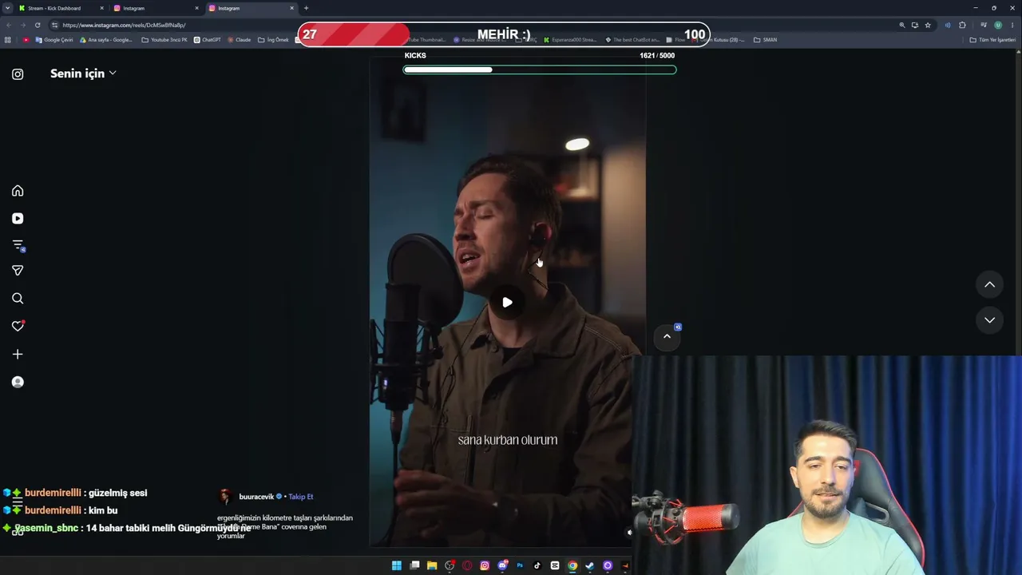Viewport: 1022px width, 575px height.
Task: Open the SMAN bookmark folder
Action: (x=765, y=40)
